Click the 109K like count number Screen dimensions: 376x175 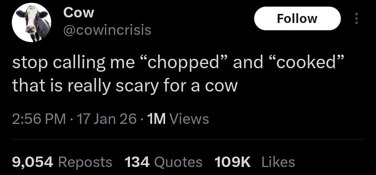pyautogui.click(x=232, y=162)
